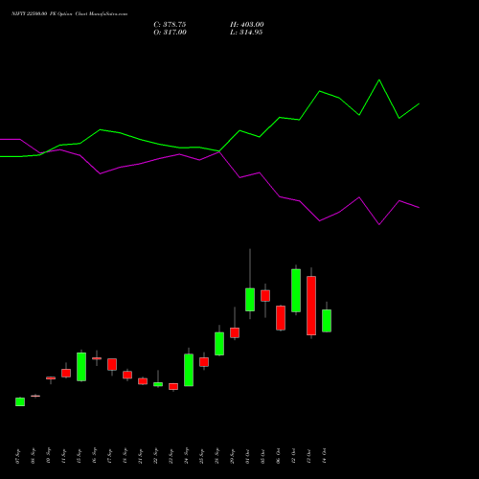
Task: Click the open value O: 317.00
Action: coord(170,33)
